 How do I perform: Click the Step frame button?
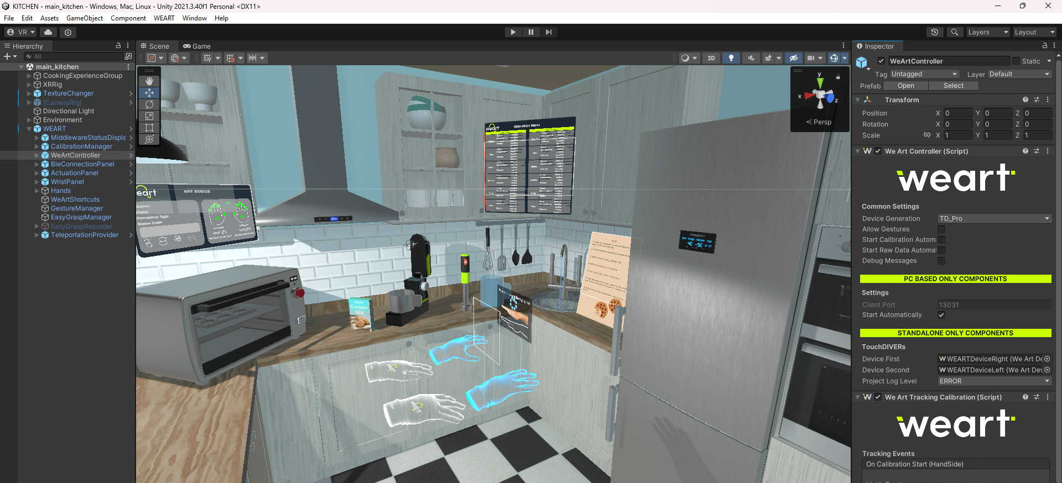pos(549,32)
